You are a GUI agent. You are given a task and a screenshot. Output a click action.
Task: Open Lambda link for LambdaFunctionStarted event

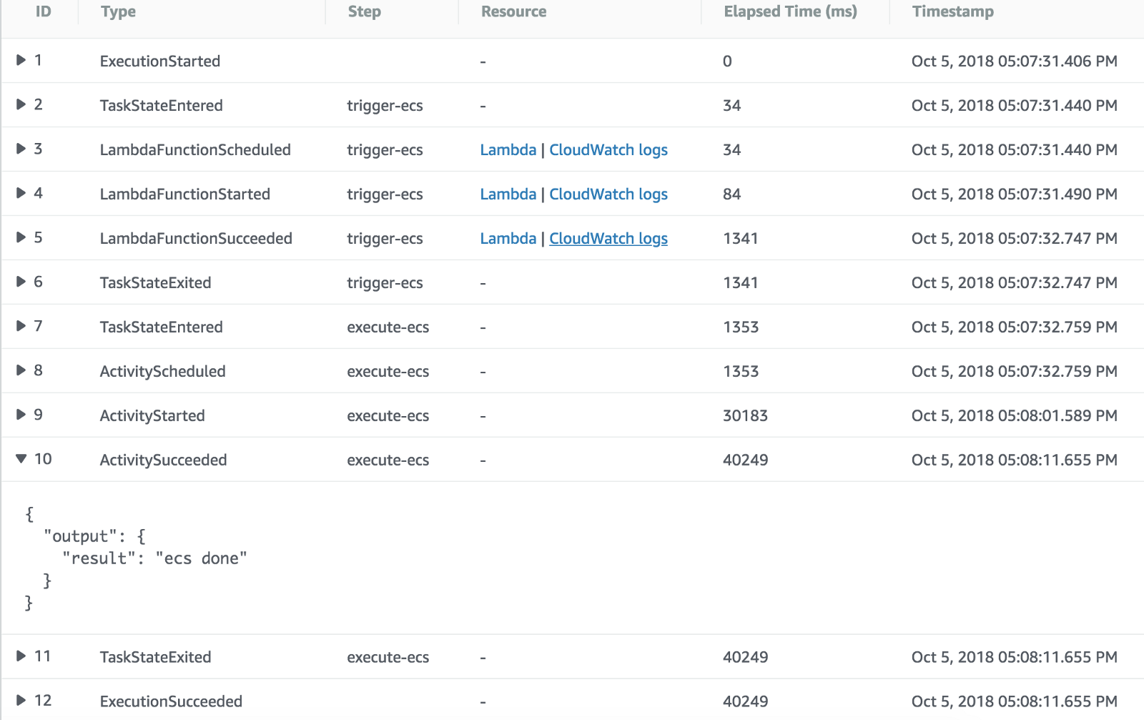[x=508, y=194]
